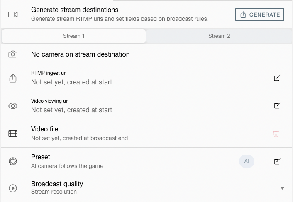Image resolution: width=293 pixels, height=202 pixels.
Task: Click the camera icon next to No camera
Action: [x=13, y=54]
